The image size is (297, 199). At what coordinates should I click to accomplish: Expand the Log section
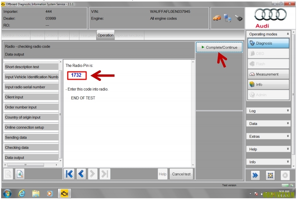point(268,111)
